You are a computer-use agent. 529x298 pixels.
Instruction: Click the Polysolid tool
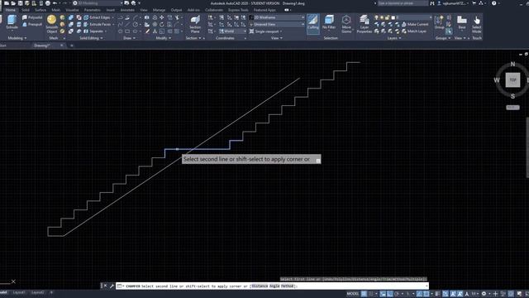tap(32, 17)
